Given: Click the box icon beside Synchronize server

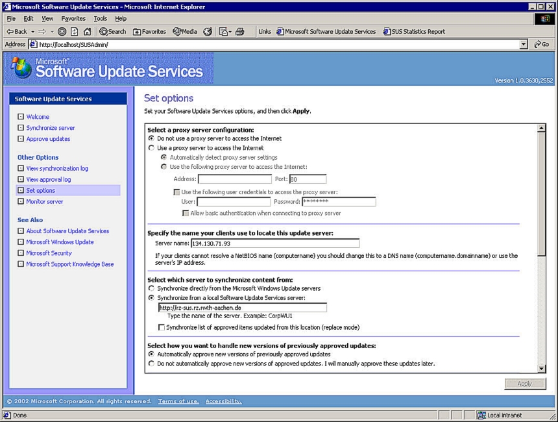Looking at the screenshot, I should [21, 127].
